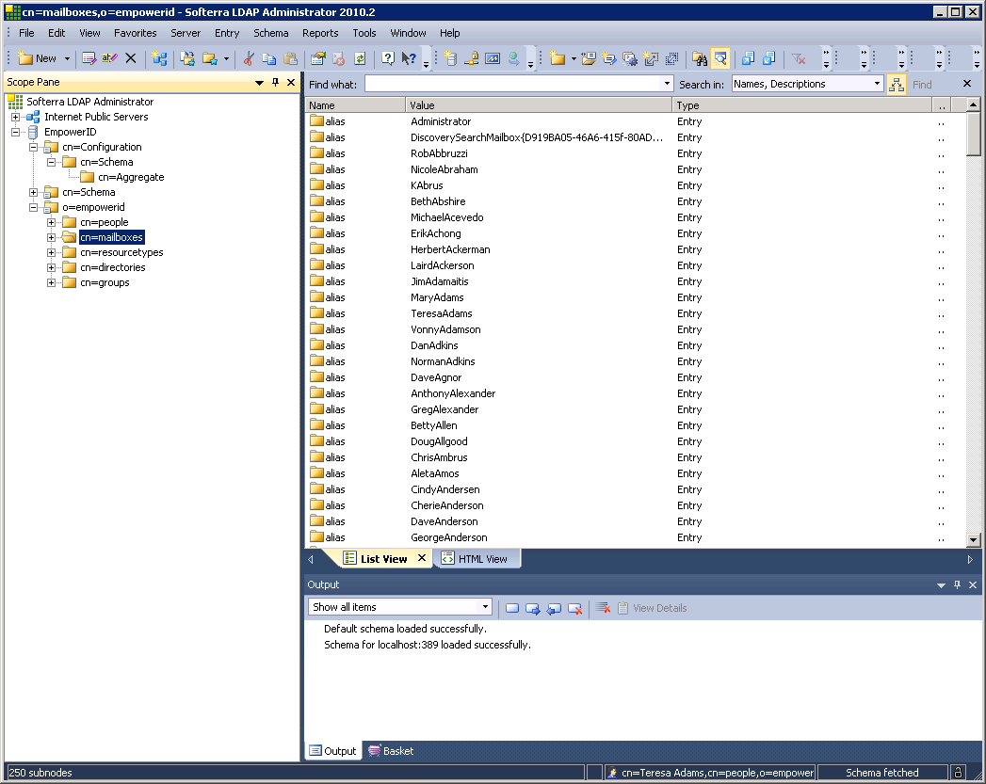
Task: Click the What's This help cursor icon
Action: (x=409, y=58)
